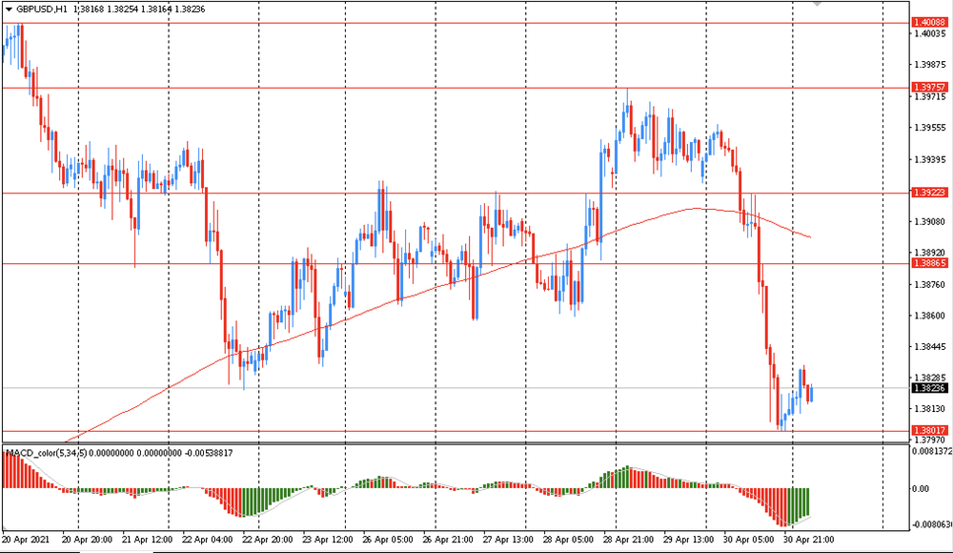The height and width of the screenshot is (553, 953).
Task: Click the red 1.38017 level label
Action: [930, 430]
